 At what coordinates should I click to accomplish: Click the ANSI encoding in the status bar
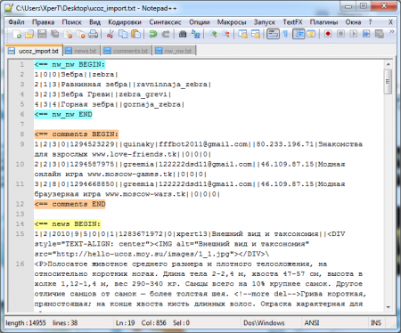tap(312, 322)
